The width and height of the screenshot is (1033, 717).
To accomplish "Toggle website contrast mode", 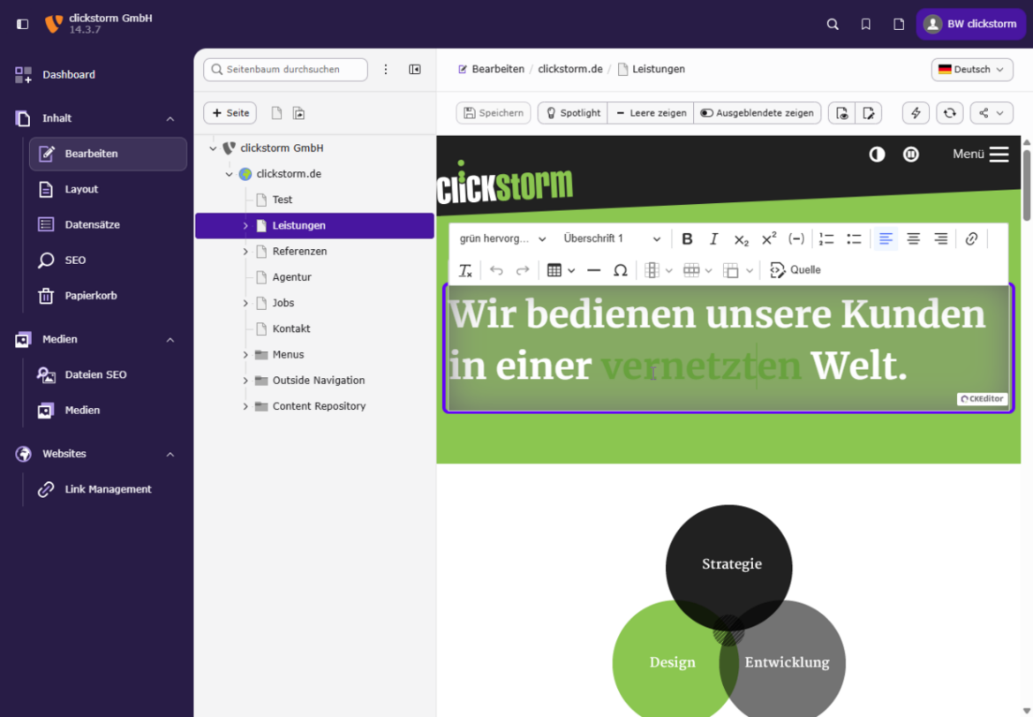I will (x=877, y=155).
